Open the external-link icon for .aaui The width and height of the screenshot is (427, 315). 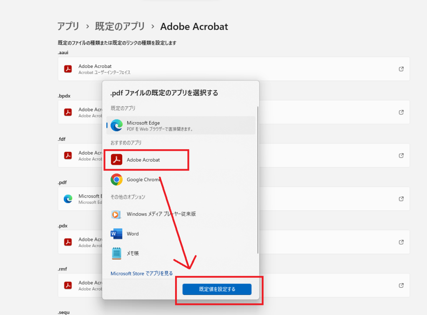pyautogui.click(x=401, y=69)
